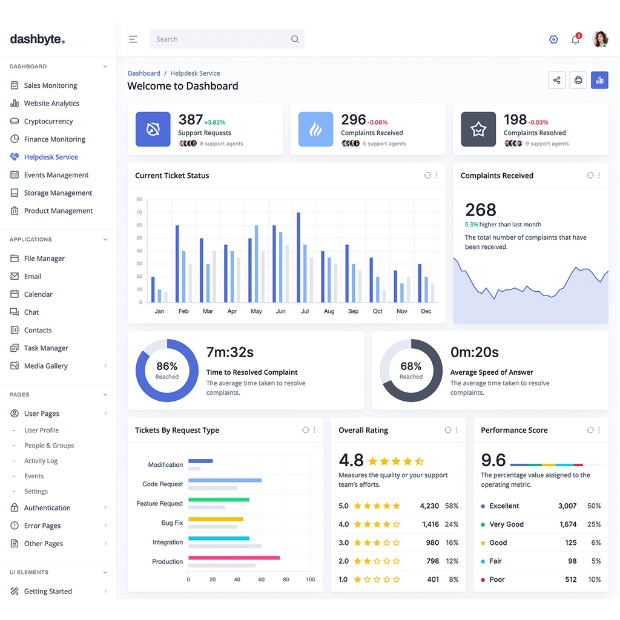Click the dashbyte logo
The height and width of the screenshot is (620, 620).
37,39
